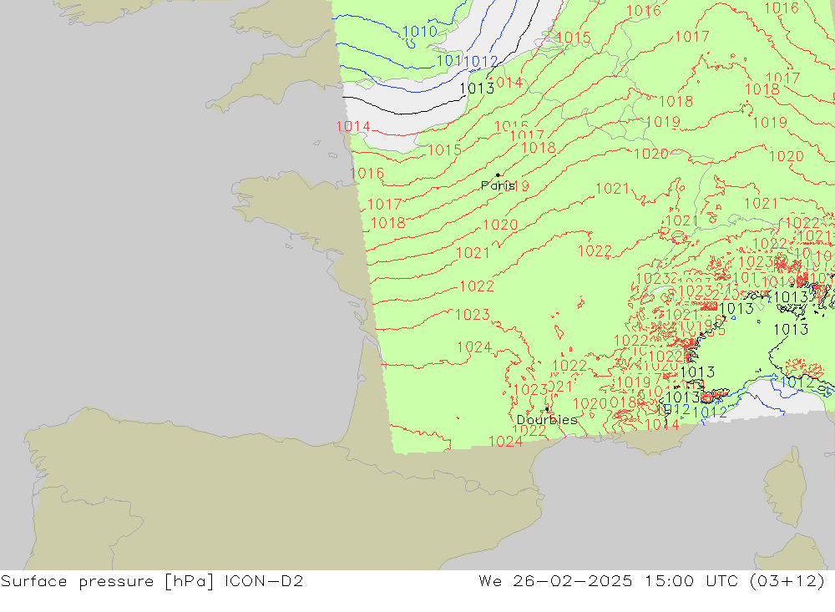Click the blue 1010 isobar label
The image size is (835, 612).
[420, 32]
